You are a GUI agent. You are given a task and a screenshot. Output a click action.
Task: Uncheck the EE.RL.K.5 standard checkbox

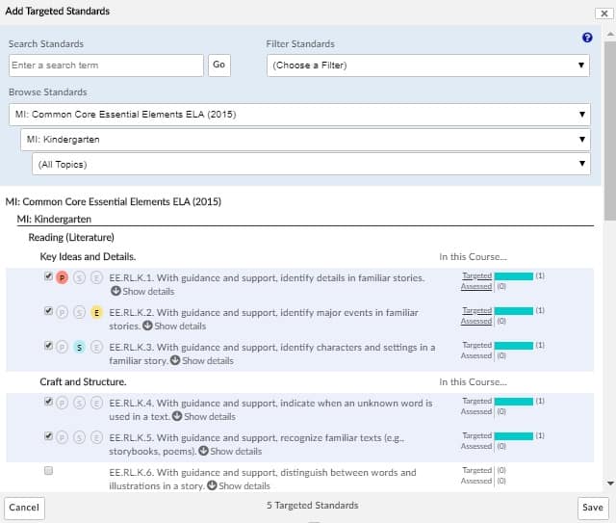click(x=48, y=435)
